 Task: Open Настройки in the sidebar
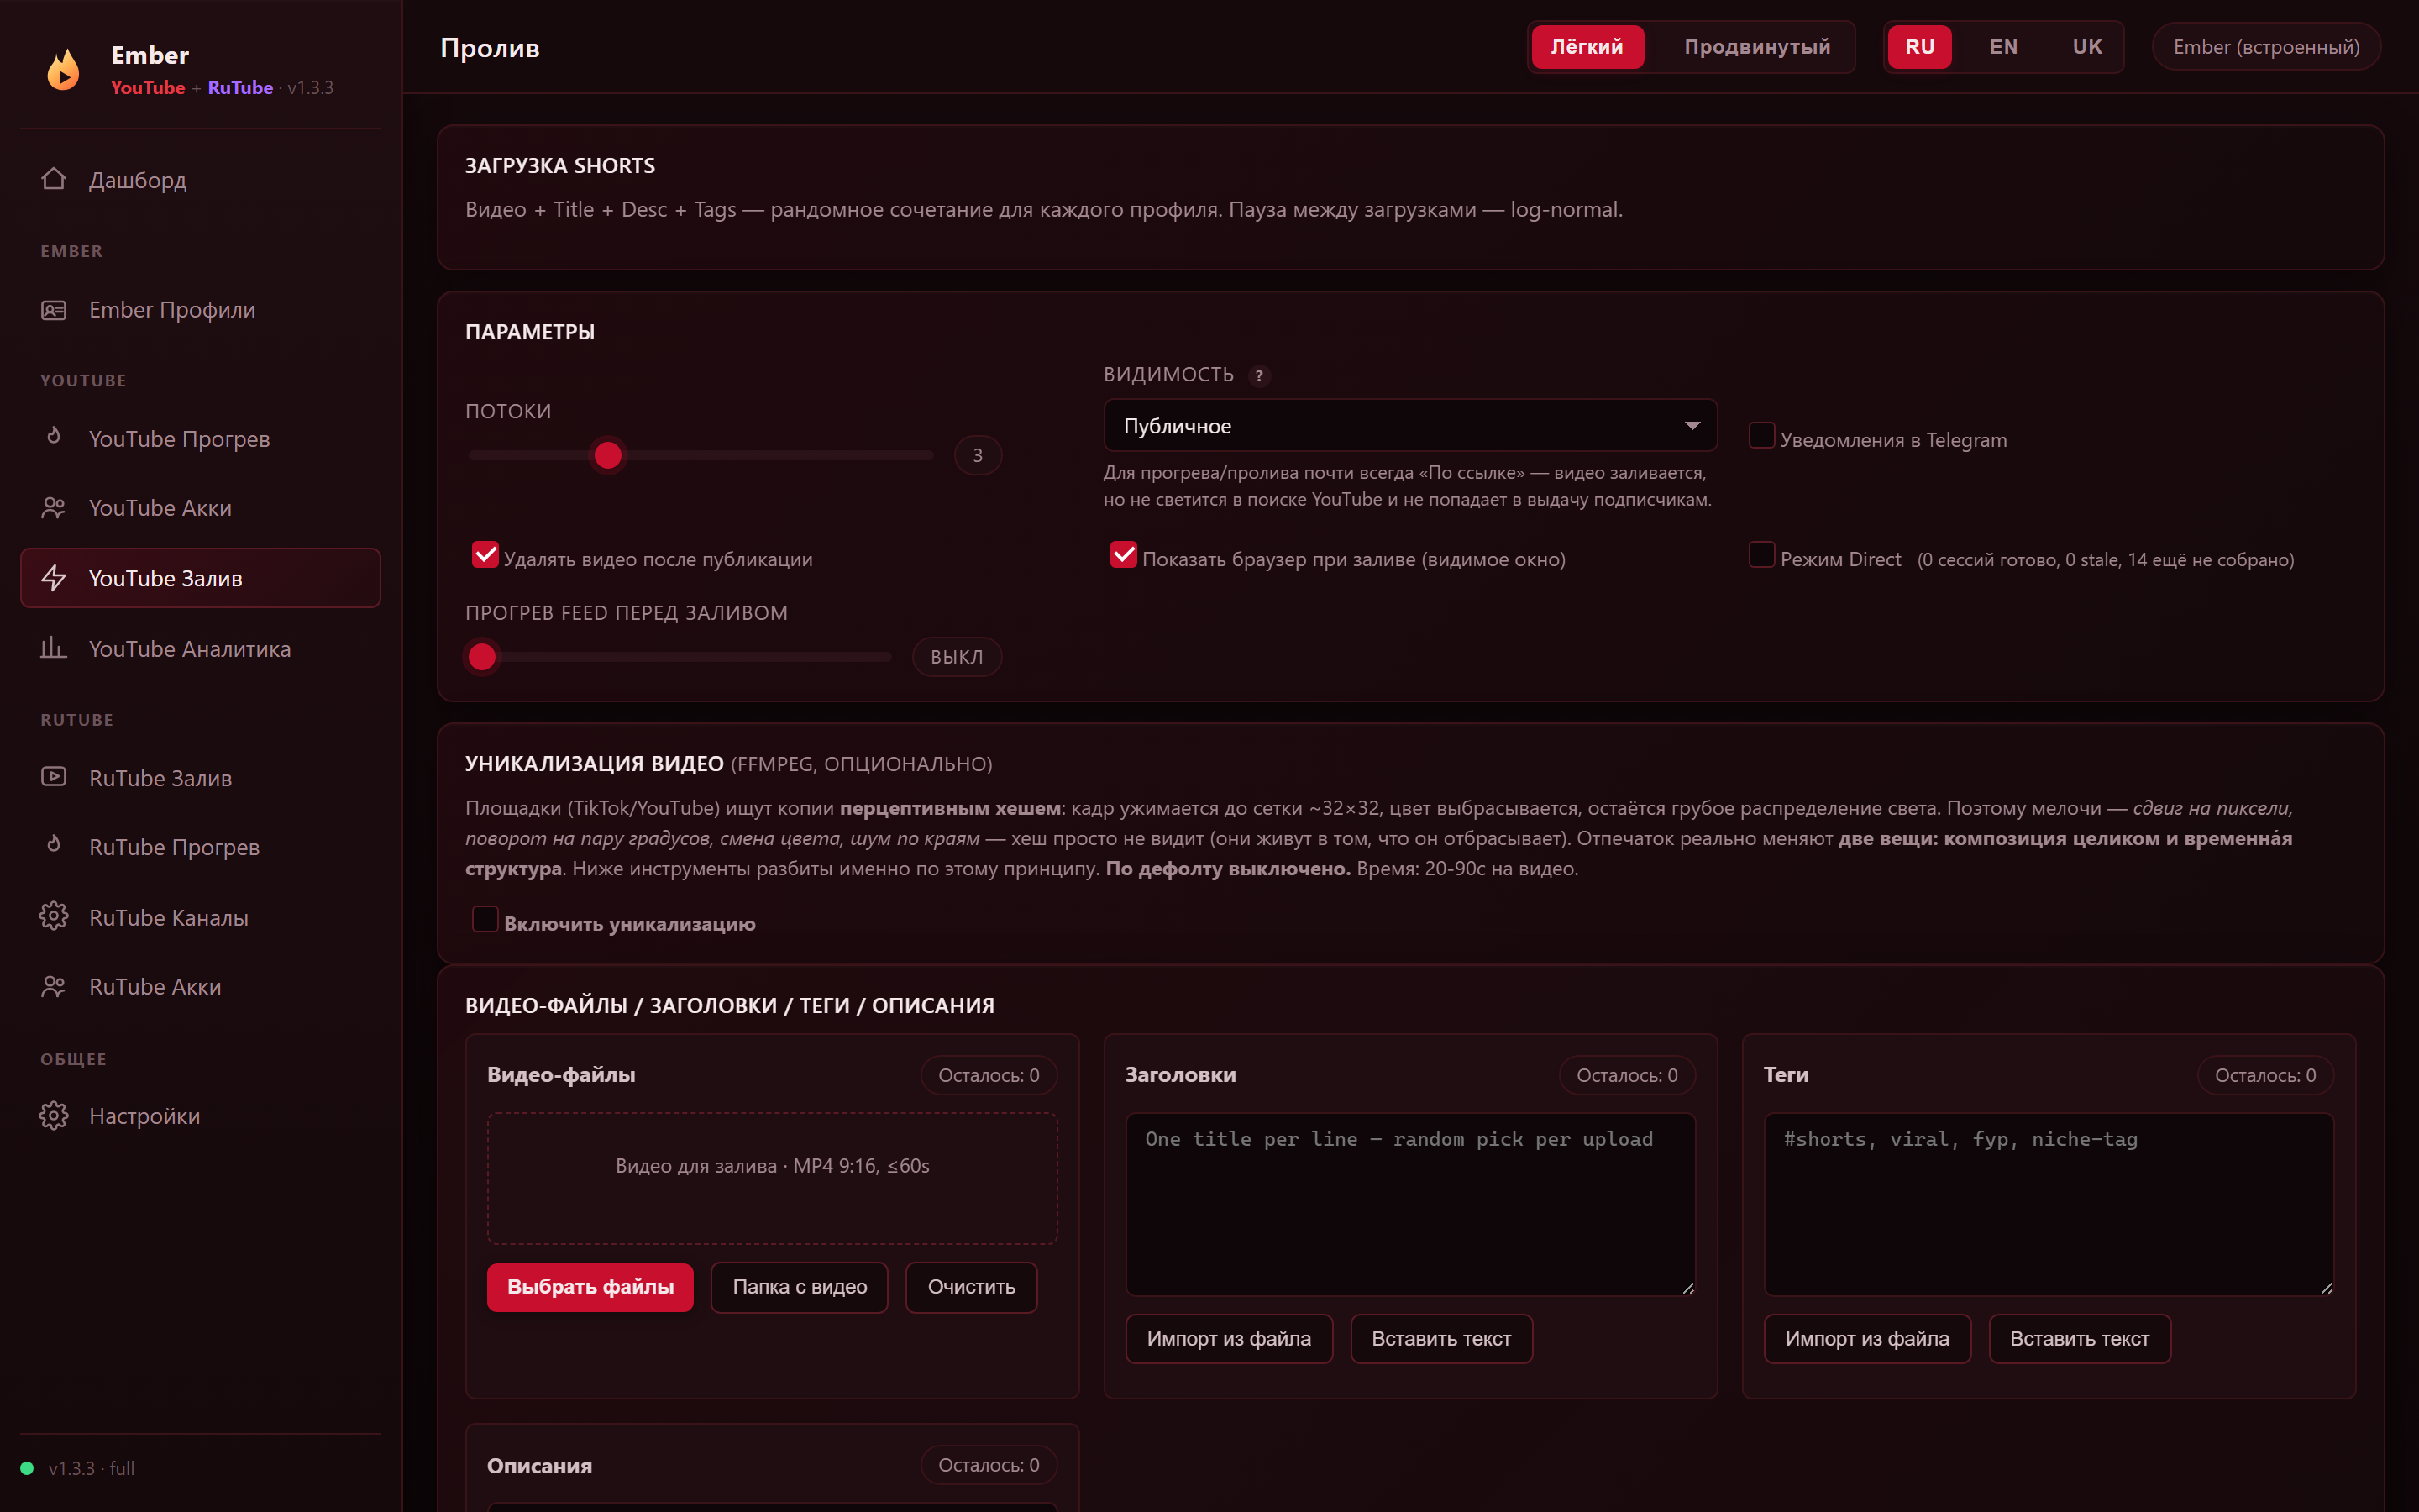tap(200, 1116)
